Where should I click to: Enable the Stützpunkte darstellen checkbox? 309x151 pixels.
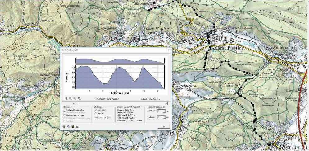tap(64, 110)
